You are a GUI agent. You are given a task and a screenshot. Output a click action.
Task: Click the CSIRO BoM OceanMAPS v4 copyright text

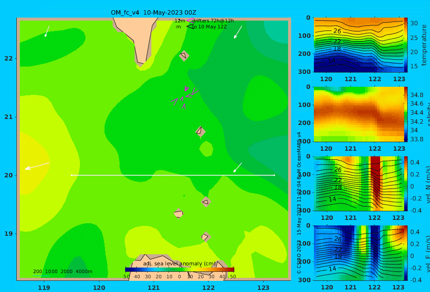click(299, 203)
